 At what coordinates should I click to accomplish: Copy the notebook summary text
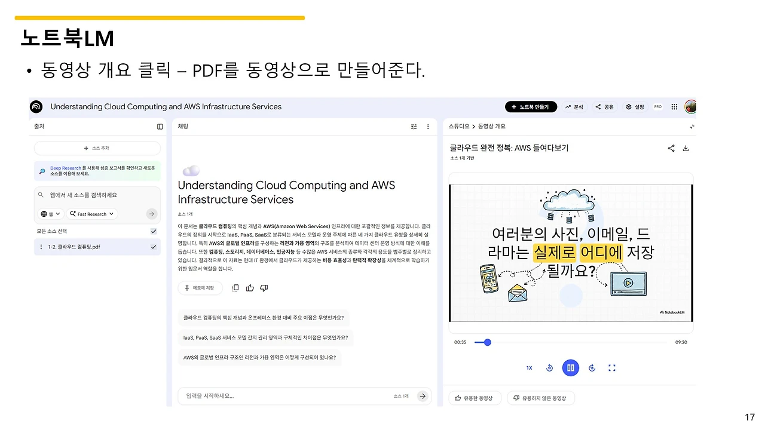(235, 287)
